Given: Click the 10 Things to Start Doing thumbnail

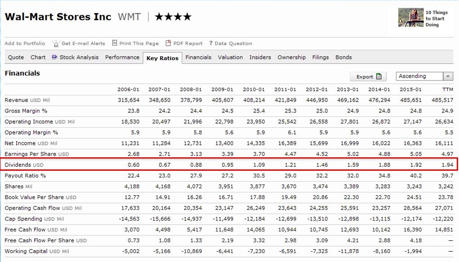Looking at the screenshot, I should (410, 17).
